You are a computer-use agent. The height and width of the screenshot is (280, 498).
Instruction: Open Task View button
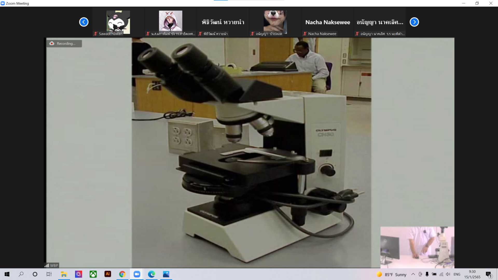[x=49, y=274]
